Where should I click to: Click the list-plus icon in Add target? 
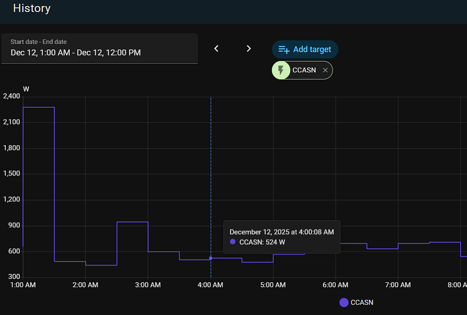coord(284,49)
